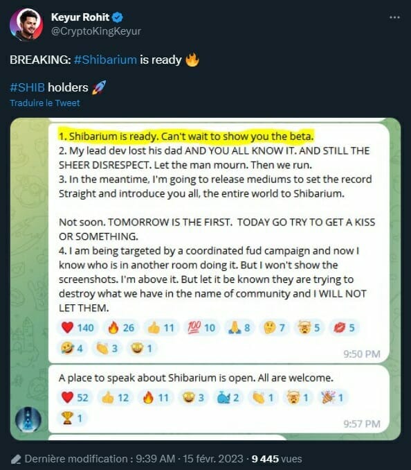Viewport: 411px width, 470px height.
Task: Click the laughing emoji reaction showing 4
Action: [x=72, y=348]
